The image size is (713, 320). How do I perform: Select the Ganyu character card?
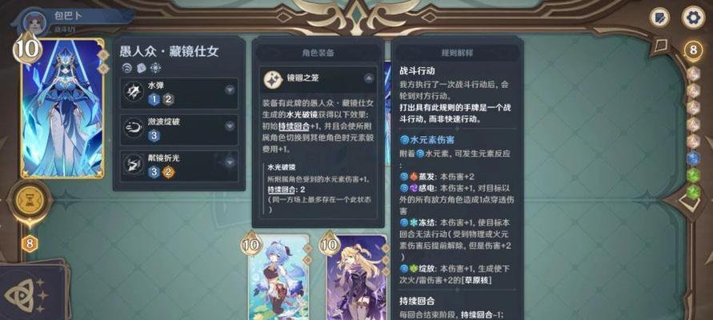[279, 278]
